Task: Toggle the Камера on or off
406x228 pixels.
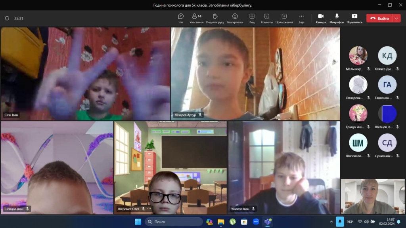Action: (x=321, y=18)
